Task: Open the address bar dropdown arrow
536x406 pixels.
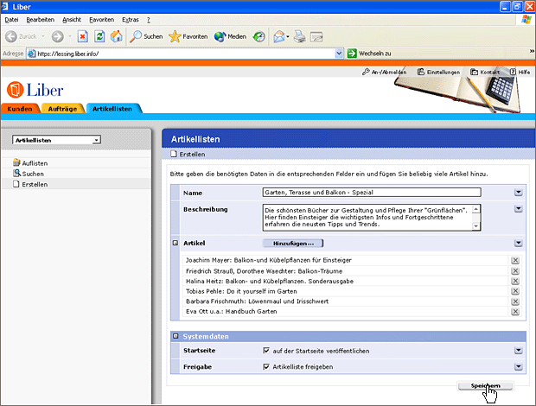Action: pos(339,54)
